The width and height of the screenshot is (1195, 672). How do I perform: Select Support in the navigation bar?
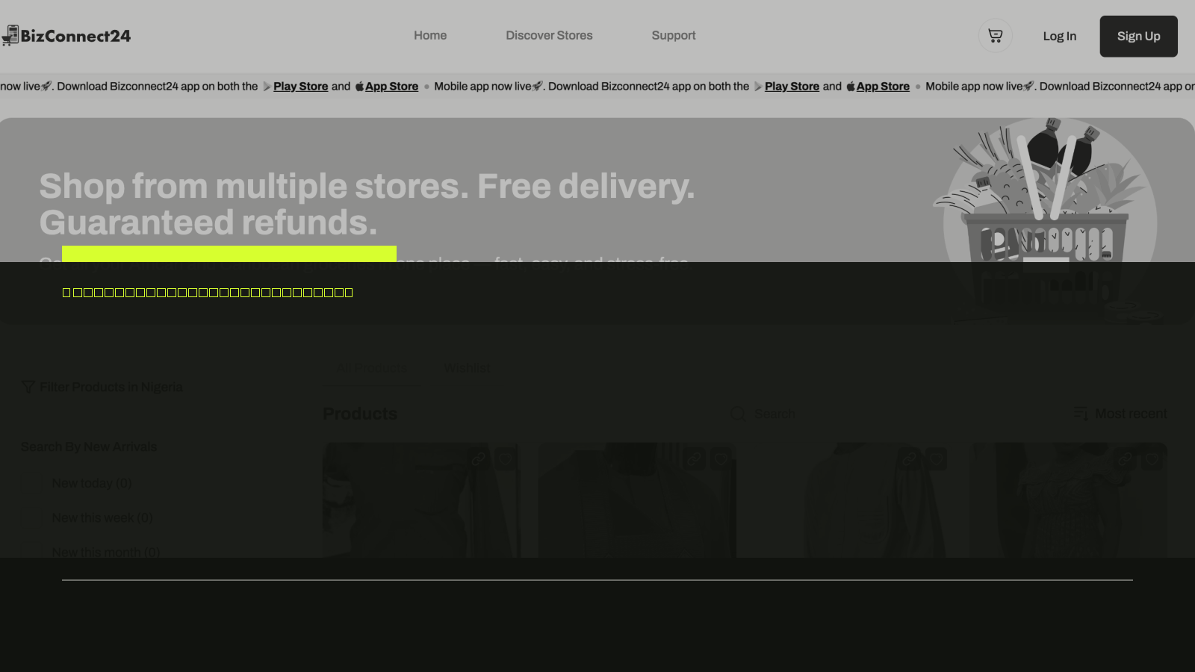674,36
